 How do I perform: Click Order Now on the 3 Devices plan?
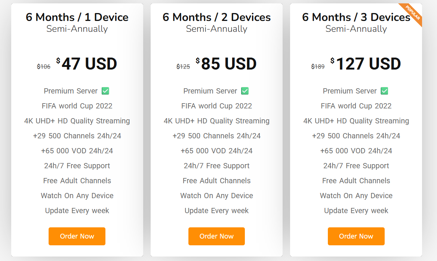356,236
